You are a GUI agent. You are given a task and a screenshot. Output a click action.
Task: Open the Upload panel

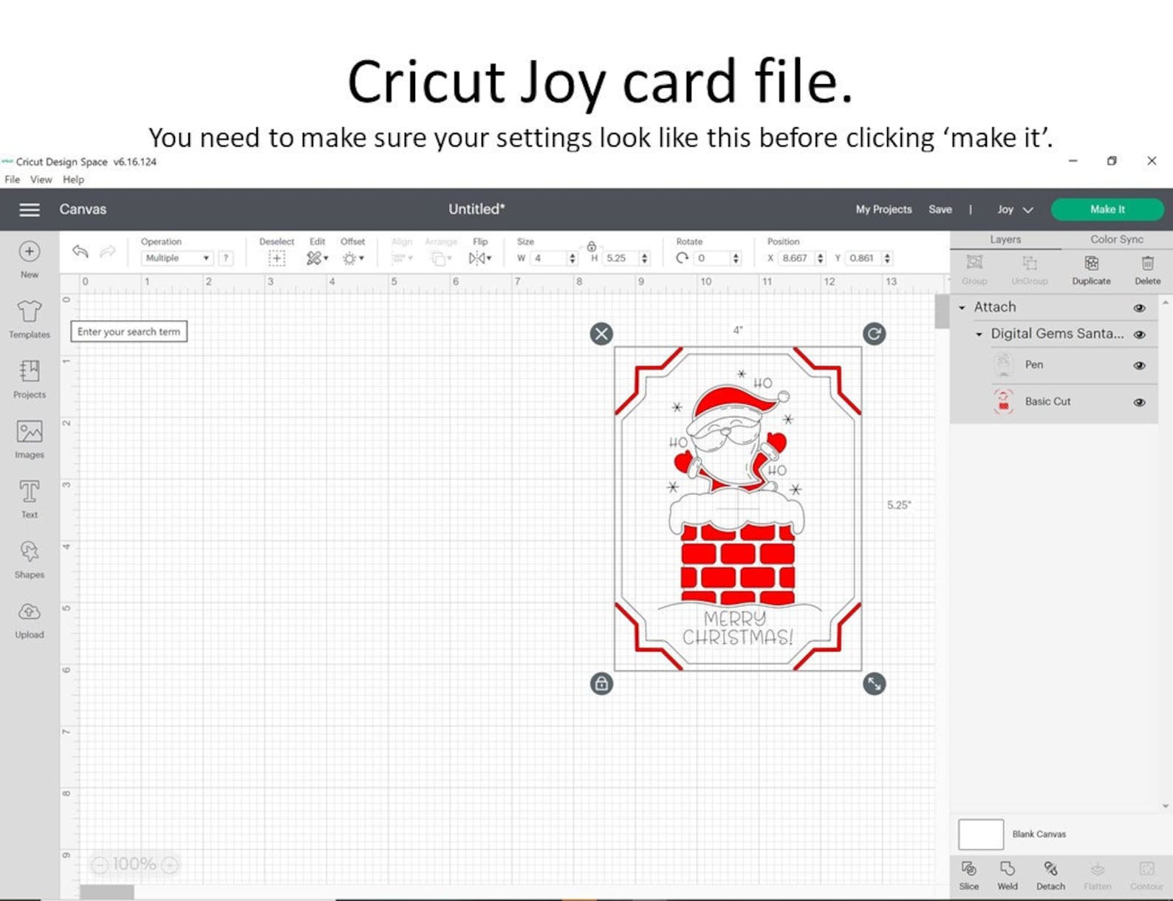click(30, 619)
